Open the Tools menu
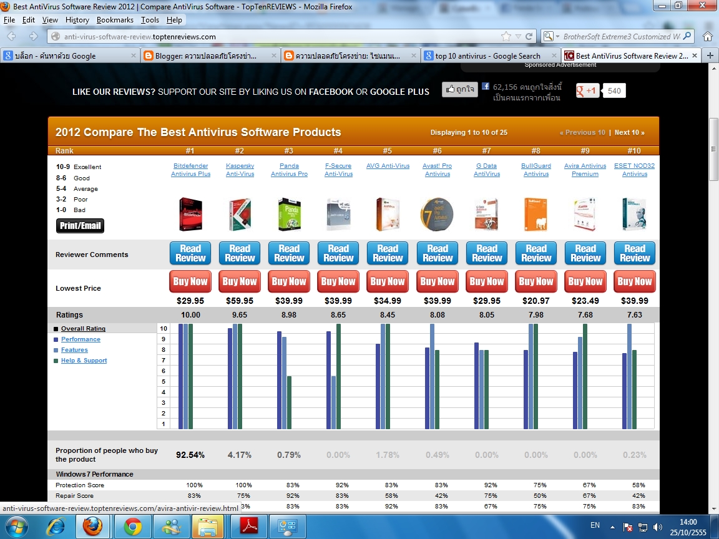This screenshot has width=719, height=539. pyautogui.click(x=150, y=20)
